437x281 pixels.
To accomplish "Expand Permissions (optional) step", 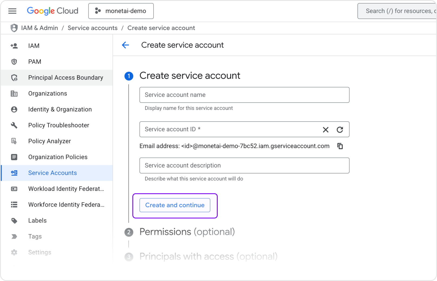I will [187, 232].
